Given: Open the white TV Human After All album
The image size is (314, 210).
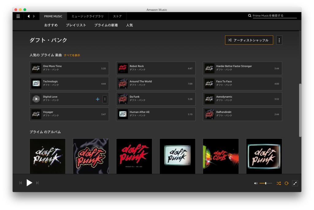Looking at the screenshot, I should pos(178,156).
